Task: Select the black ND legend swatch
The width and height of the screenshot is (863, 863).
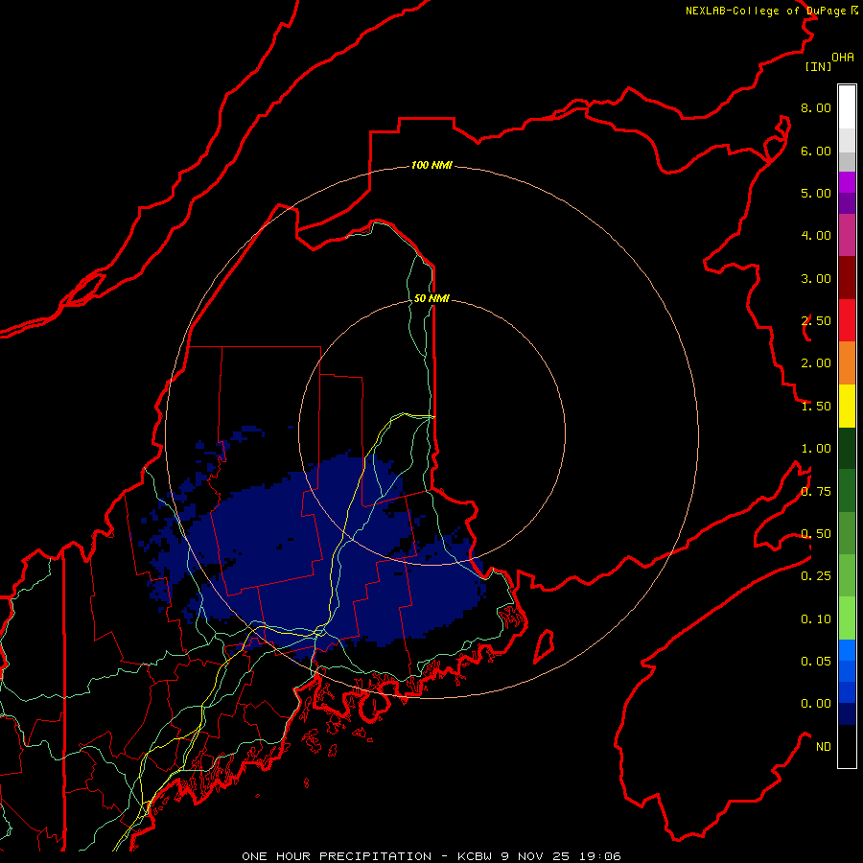Action: click(x=847, y=746)
